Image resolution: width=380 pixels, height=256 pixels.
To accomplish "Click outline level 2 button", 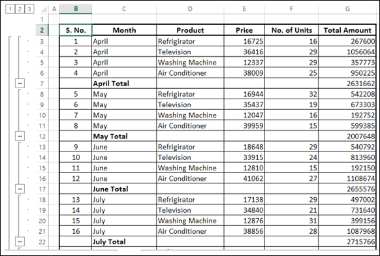I will tap(20, 9).
